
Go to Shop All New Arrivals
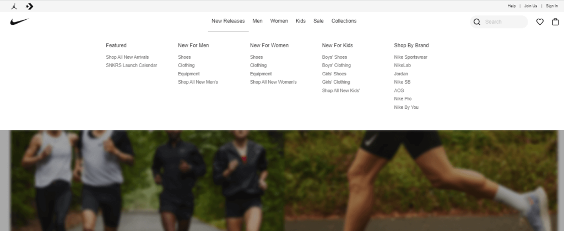pyautogui.click(x=127, y=57)
